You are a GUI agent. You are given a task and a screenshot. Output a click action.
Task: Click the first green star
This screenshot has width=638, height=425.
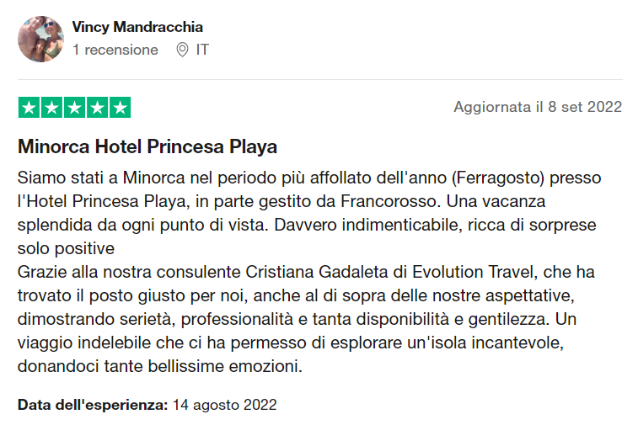coord(29,108)
